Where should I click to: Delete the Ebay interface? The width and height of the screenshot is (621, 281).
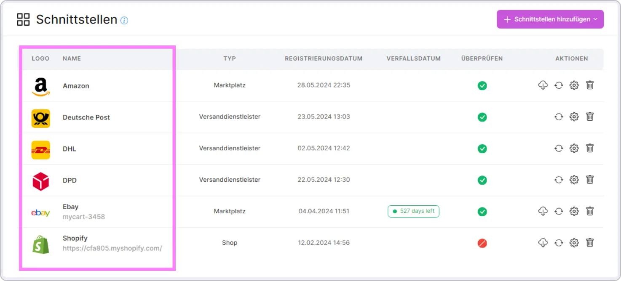pos(590,211)
